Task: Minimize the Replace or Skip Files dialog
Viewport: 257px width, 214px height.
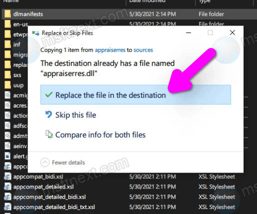Action: [x=188, y=32]
